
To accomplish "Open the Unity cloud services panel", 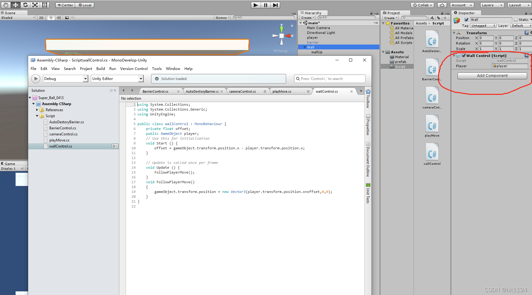I will (442, 5).
